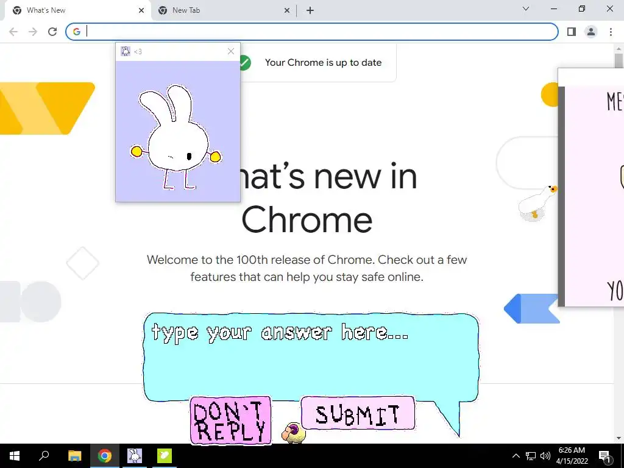
Task: Click the scrollbar up arrow
Action: pos(619,49)
